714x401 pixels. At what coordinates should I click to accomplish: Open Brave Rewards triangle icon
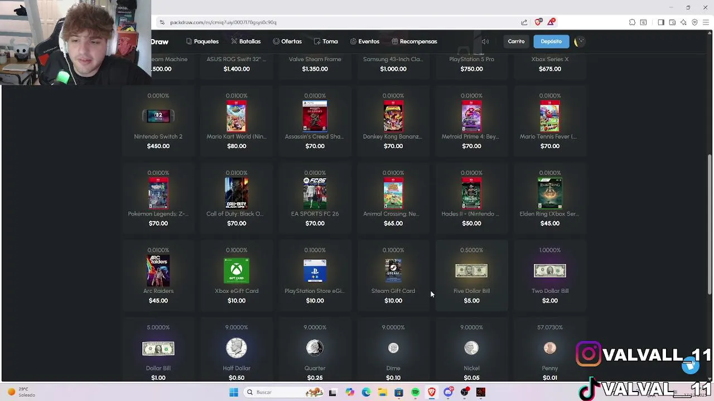[551, 22]
